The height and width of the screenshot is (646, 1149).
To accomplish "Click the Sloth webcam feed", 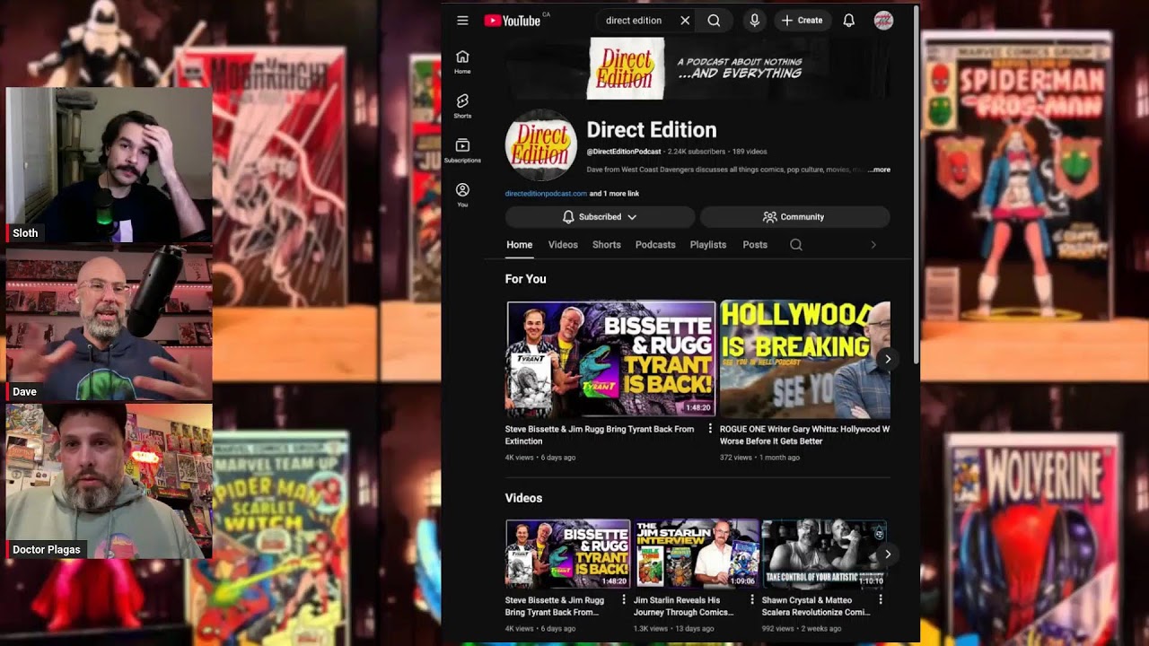I will coord(110,165).
